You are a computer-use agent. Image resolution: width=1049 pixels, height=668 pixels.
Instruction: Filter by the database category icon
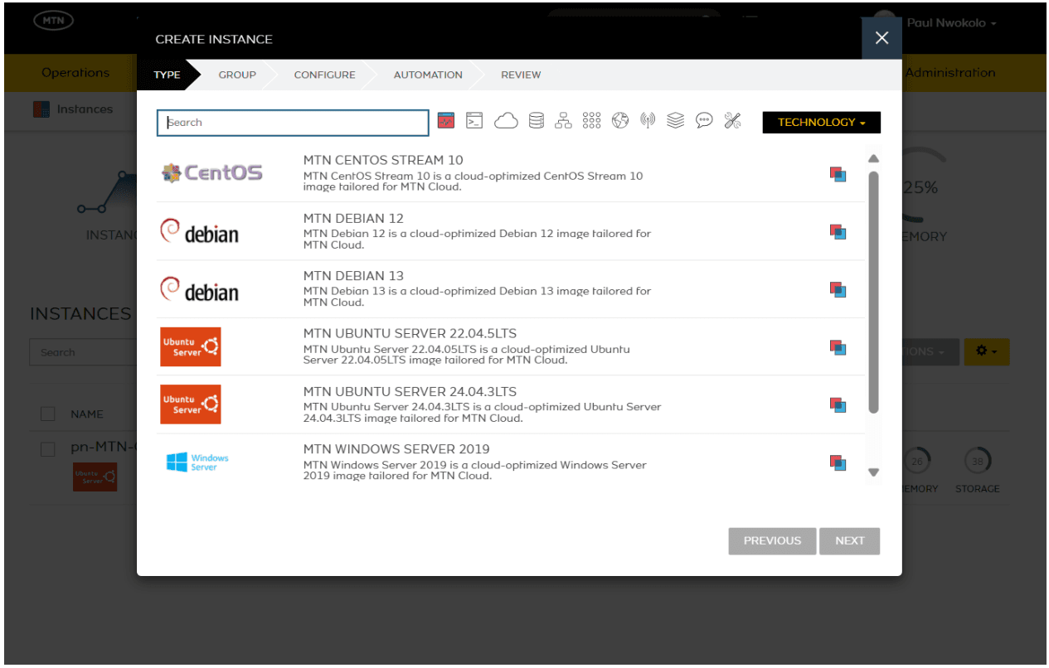(537, 122)
